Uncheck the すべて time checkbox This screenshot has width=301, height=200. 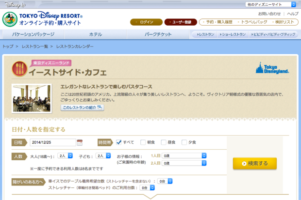coord(119,142)
